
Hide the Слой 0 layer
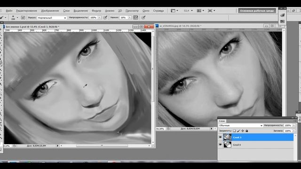pos(221,145)
